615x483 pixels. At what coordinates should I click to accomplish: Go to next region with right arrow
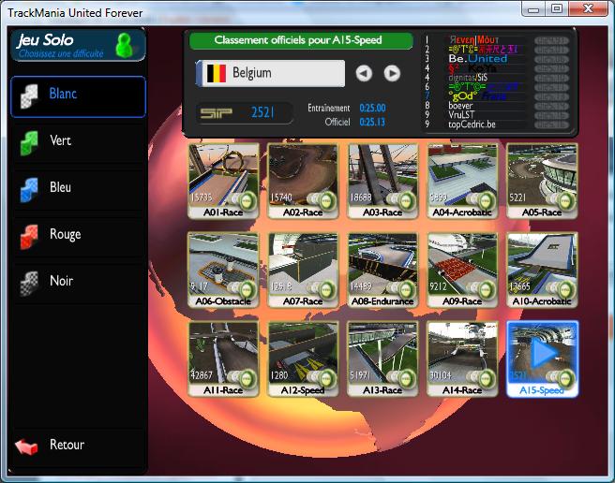(x=392, y=73)
